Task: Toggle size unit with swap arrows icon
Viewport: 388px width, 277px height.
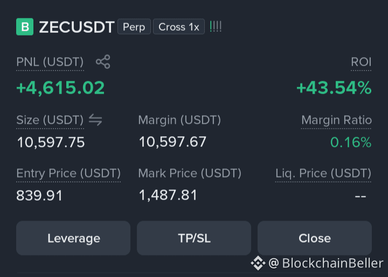Action: [95, 120]
